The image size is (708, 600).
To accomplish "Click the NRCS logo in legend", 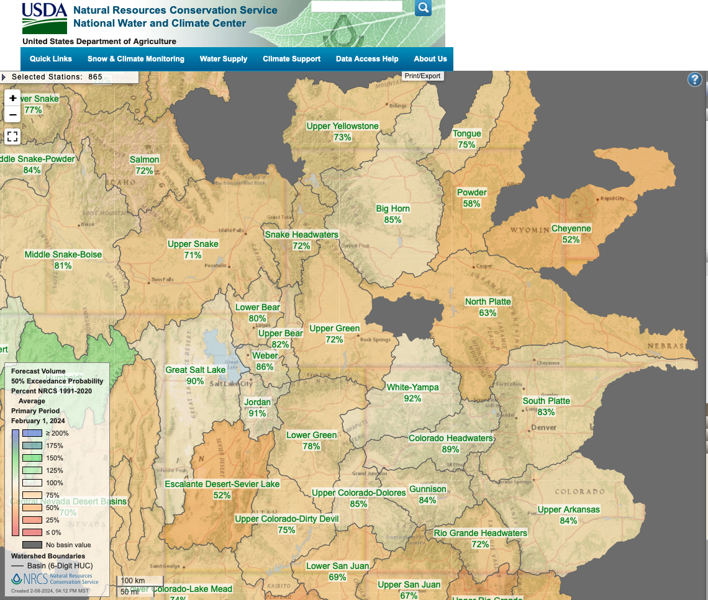I will coord(55,579).
